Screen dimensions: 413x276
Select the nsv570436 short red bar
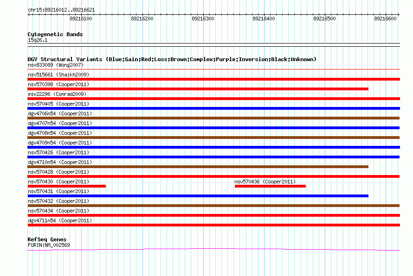[270, 186]
